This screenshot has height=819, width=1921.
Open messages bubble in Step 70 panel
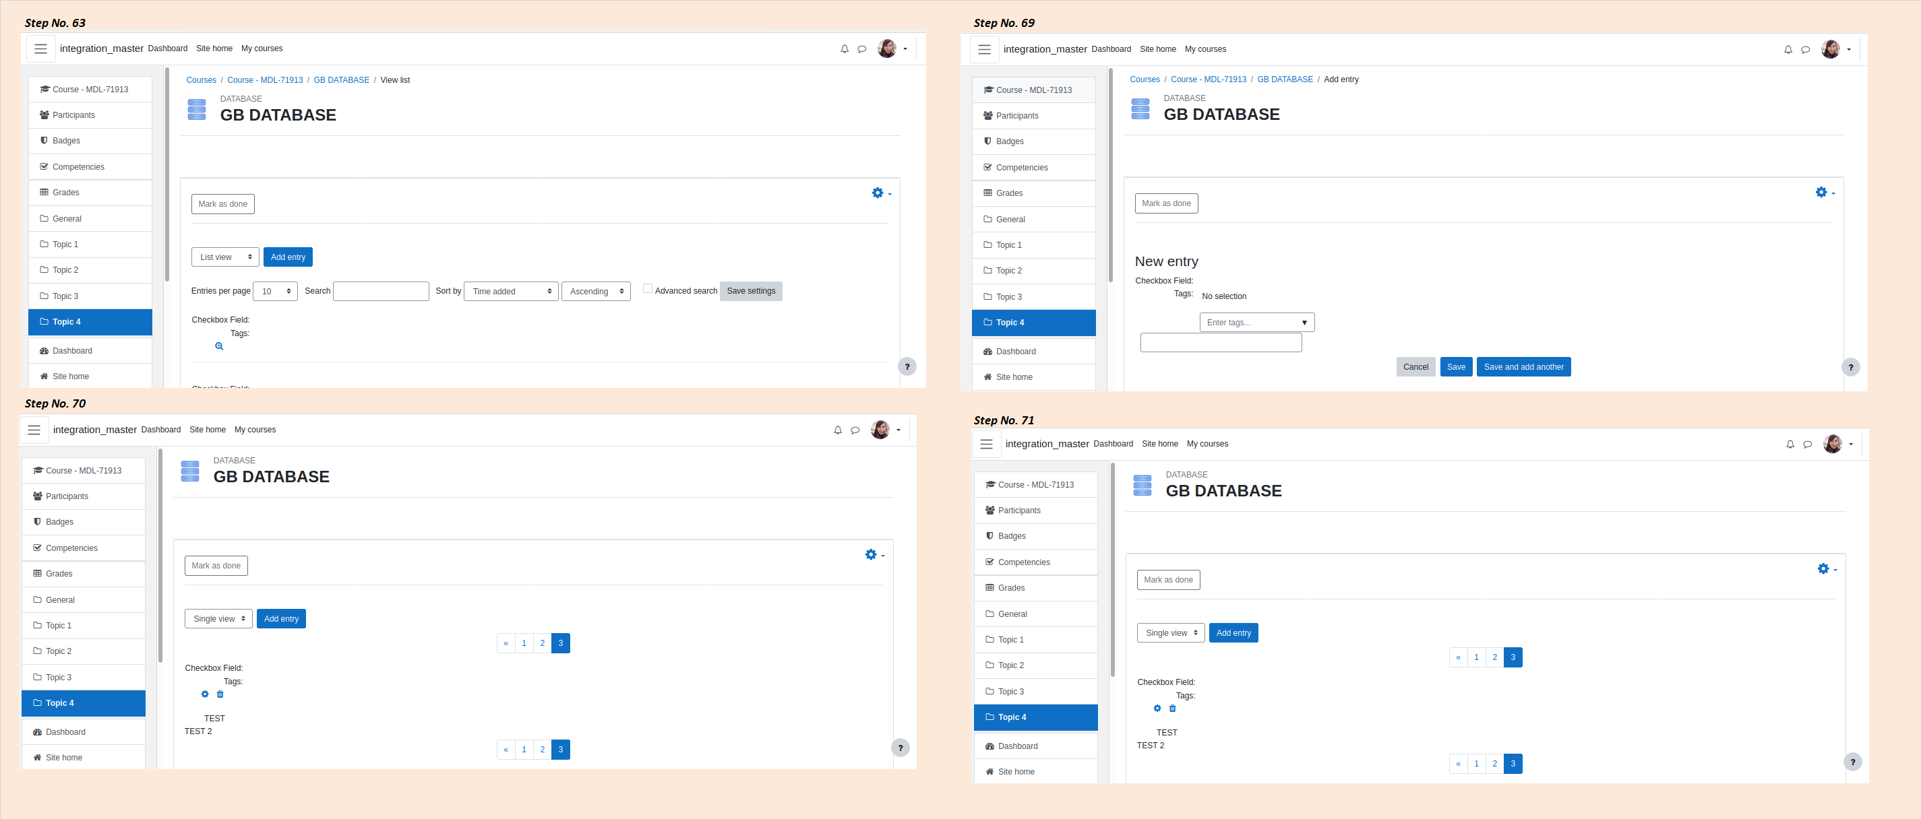click(x=855, y=431)
